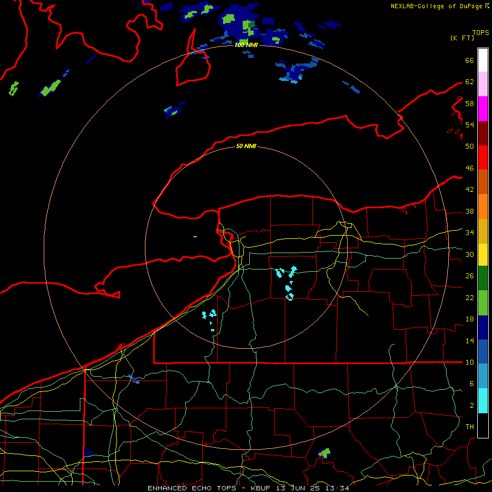Click the dark orange legend swatch
Viewport: 492px width, 492px height.
point(483,181)
